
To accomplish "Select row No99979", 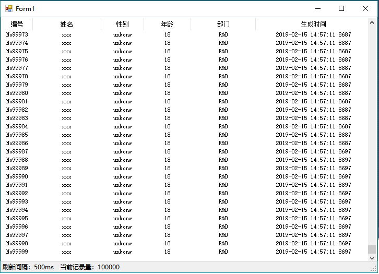I will 184,85.
